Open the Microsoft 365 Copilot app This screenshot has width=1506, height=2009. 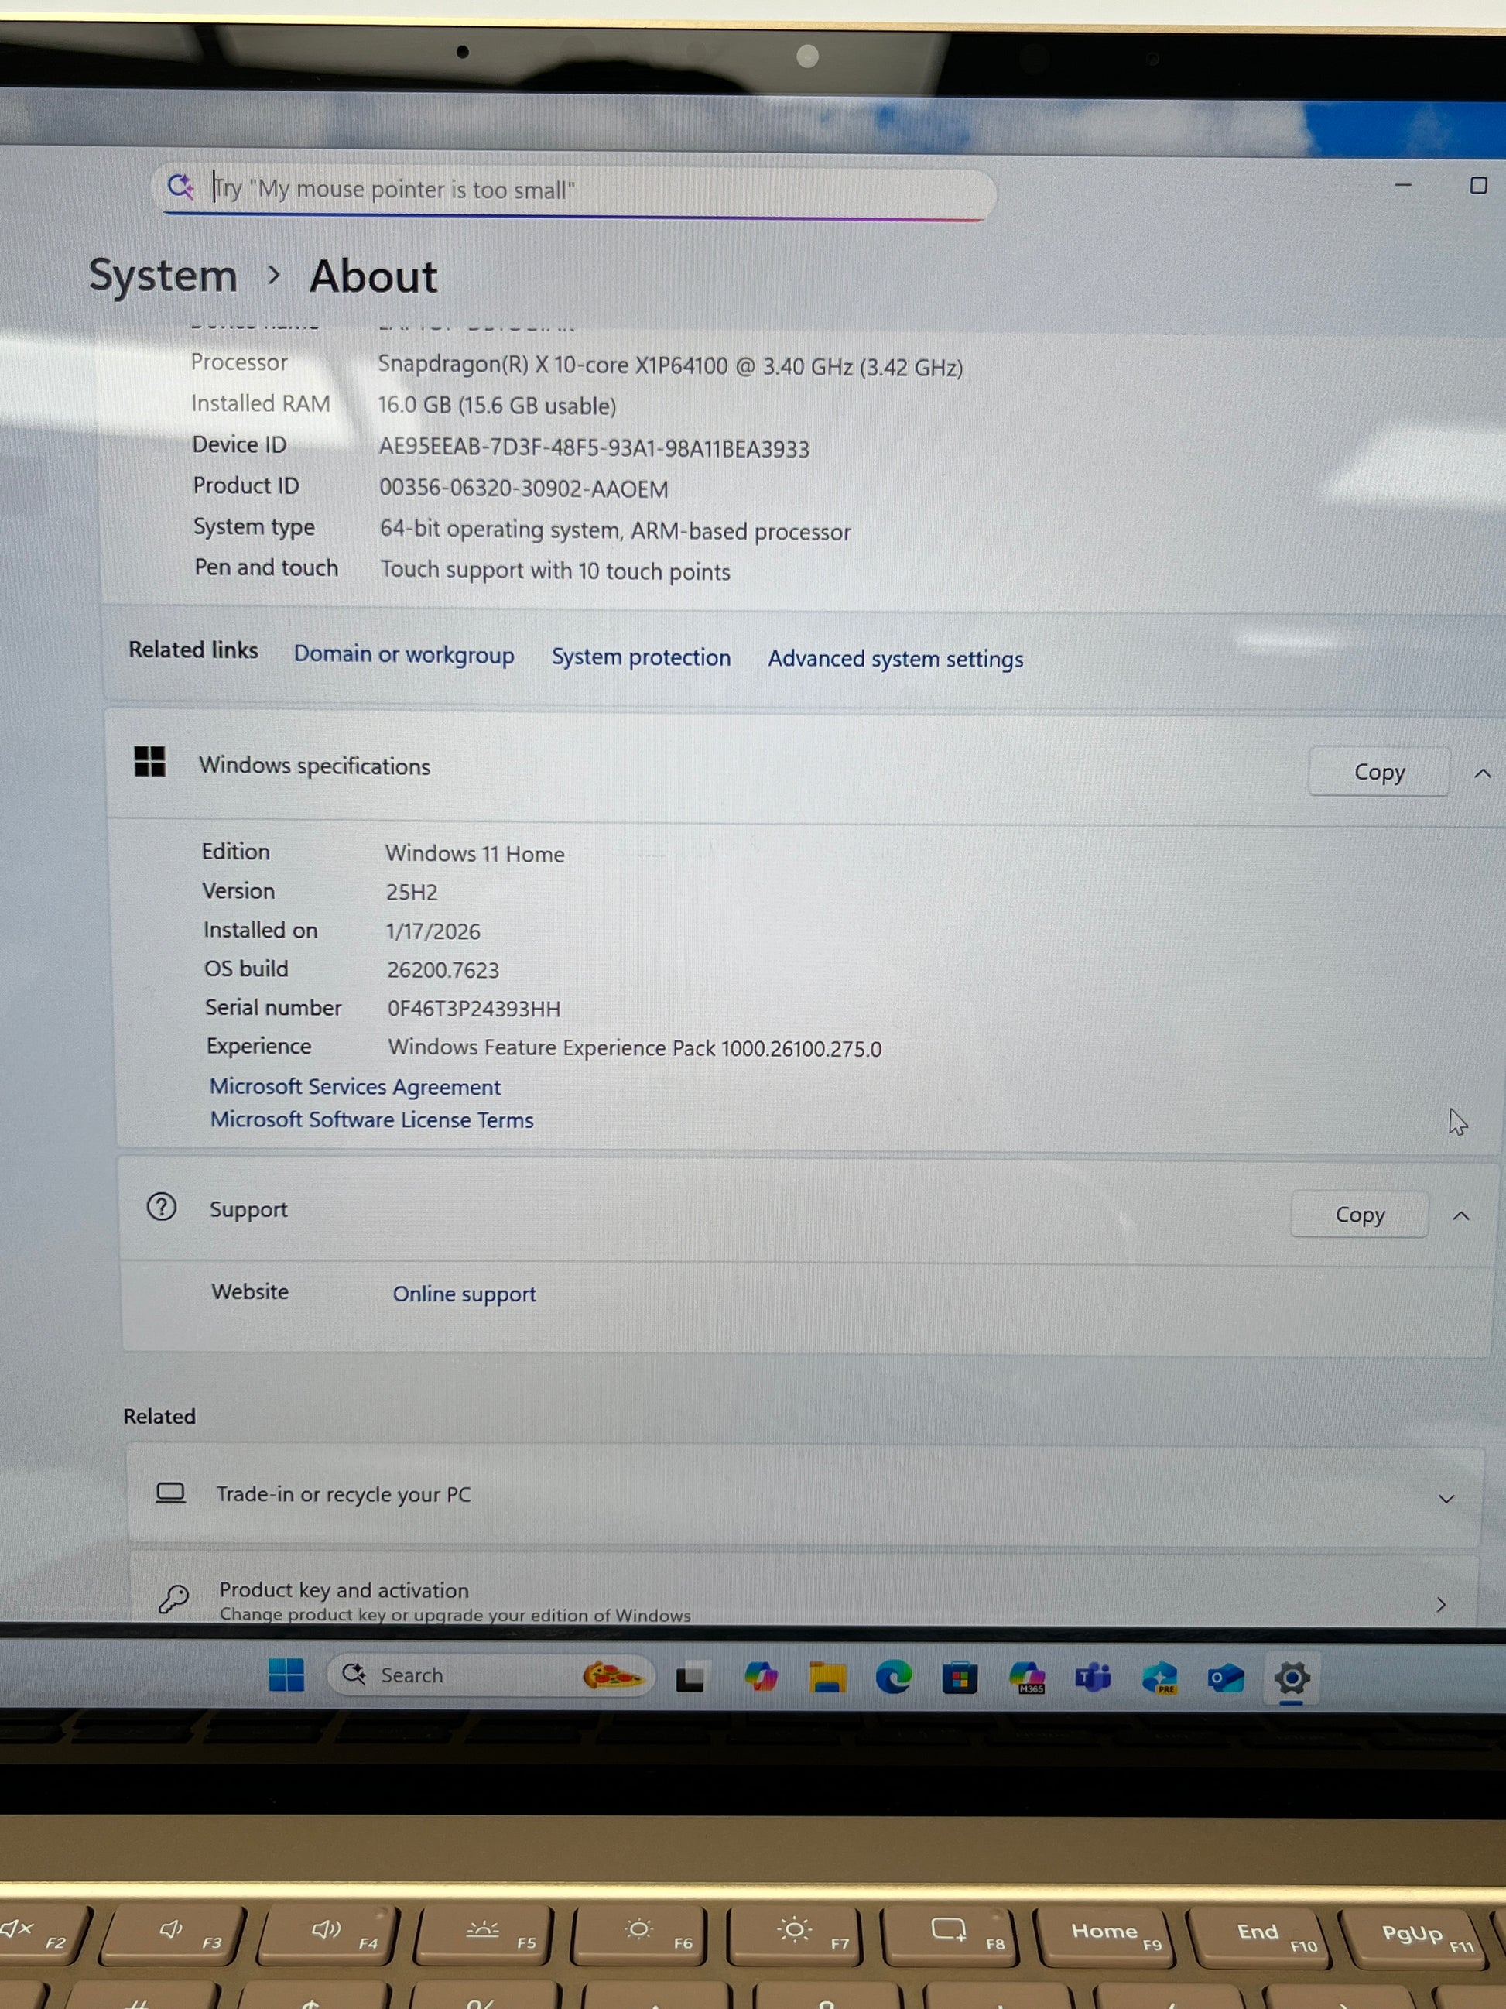[1027, 1678]
